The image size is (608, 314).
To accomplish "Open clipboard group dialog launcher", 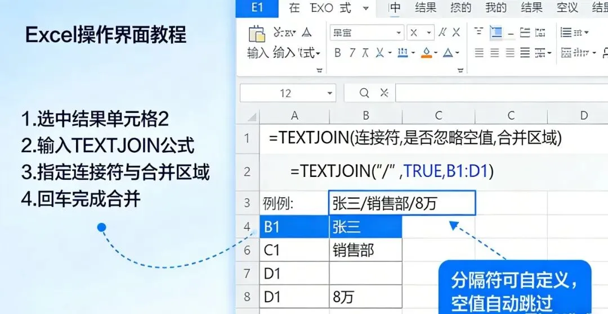I will point(320,70).
